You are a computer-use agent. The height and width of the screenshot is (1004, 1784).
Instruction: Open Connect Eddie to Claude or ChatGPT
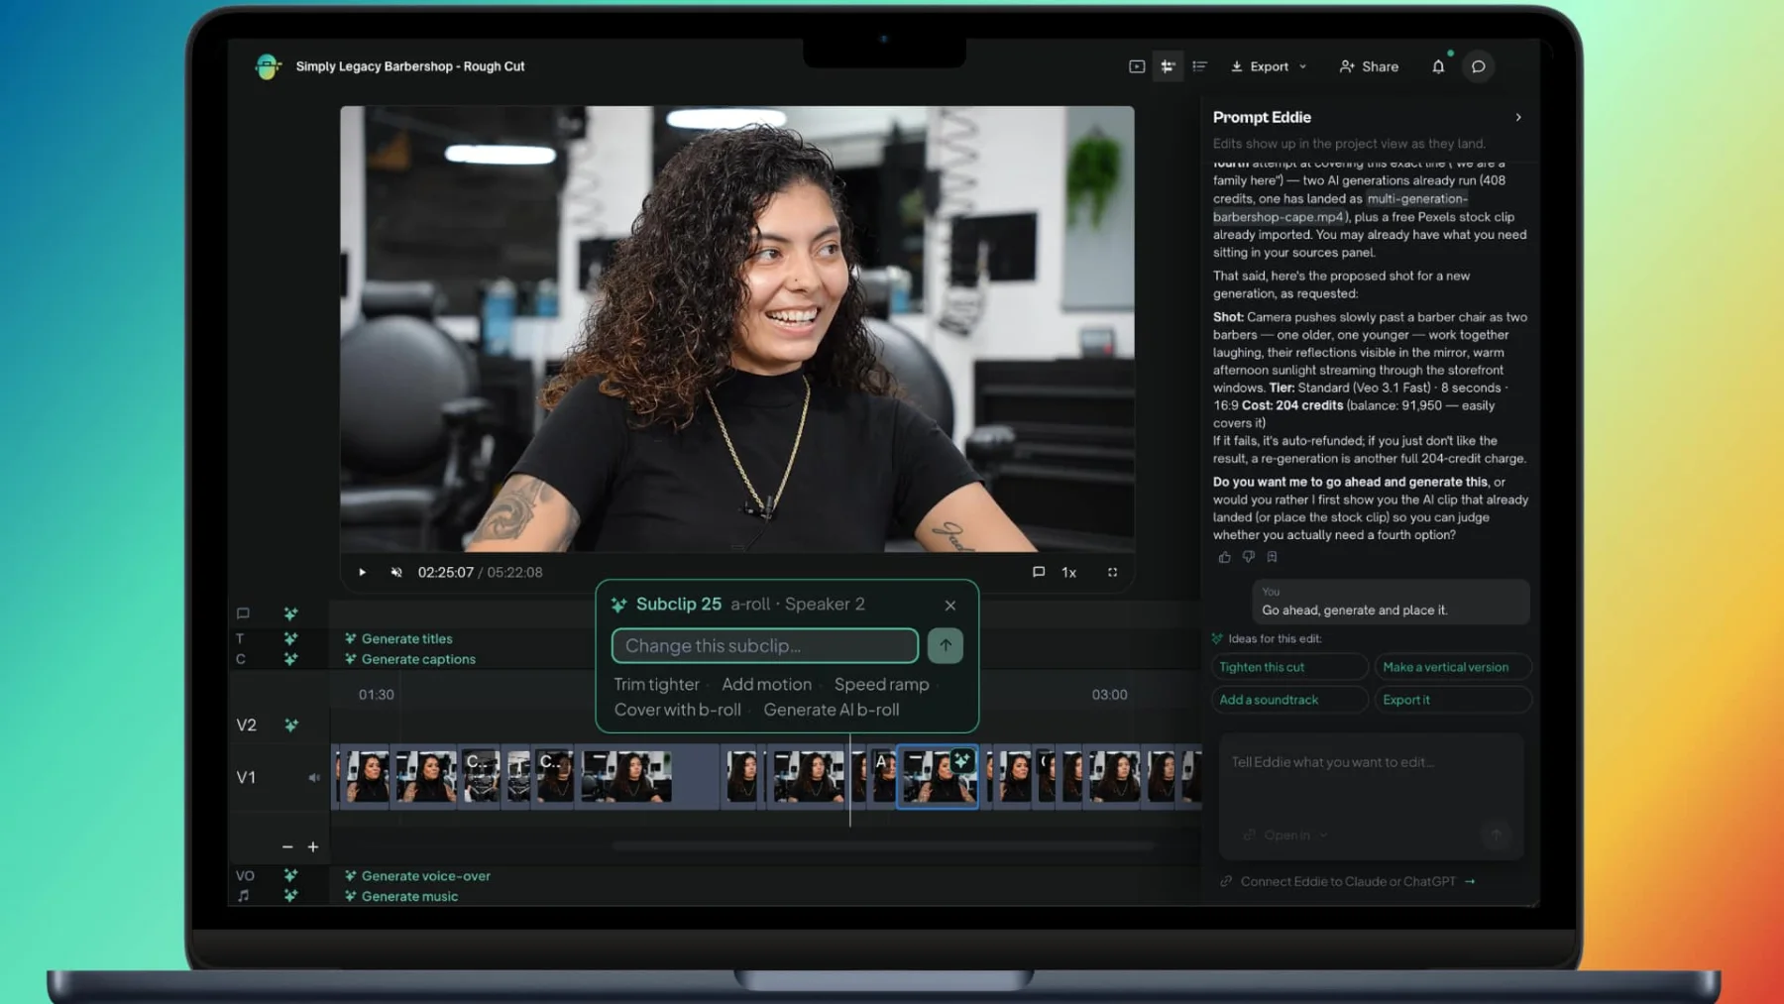coord(1348,881)
